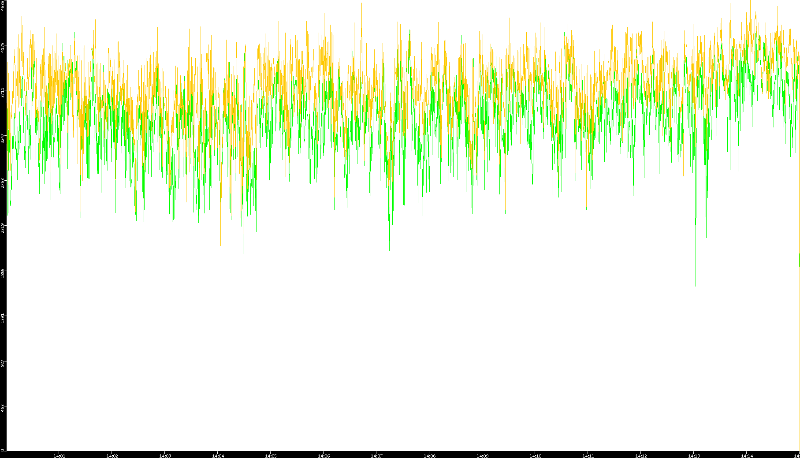Image resolution: width=800 pixels, height=458 pixels.
Task: Select the 14:03 tick on the time axis
Action: tap(165, 456)
